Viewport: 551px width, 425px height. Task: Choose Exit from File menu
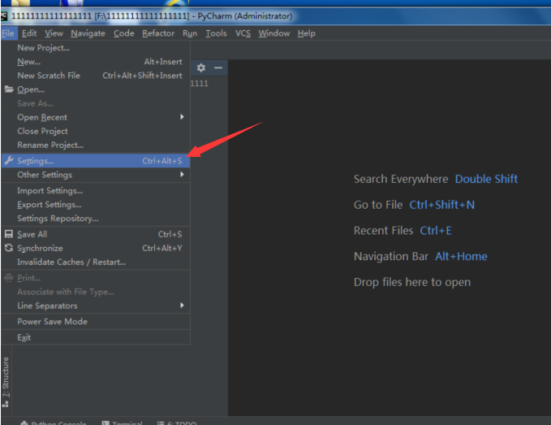tap(96, 337)
